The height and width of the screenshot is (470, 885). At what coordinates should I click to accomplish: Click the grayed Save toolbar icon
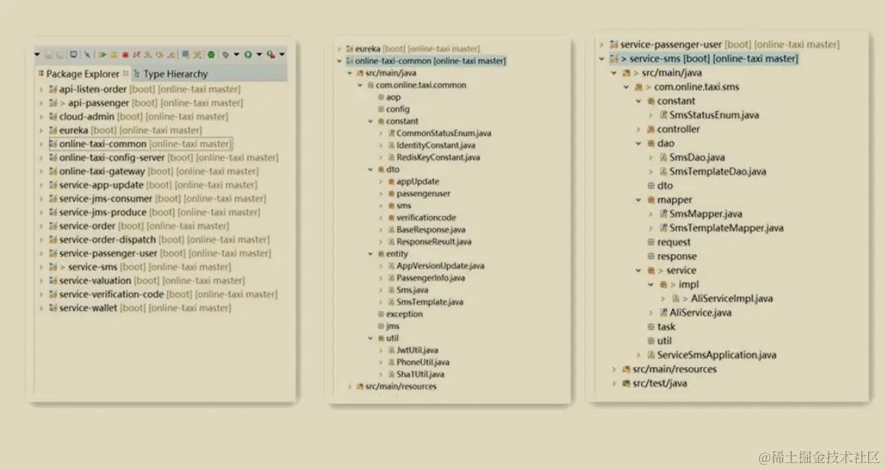pyautogui.click(x=49, y=55)
